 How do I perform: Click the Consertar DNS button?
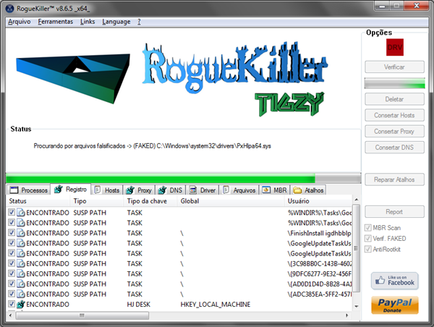pyautogui.click(x=394, y=148)
